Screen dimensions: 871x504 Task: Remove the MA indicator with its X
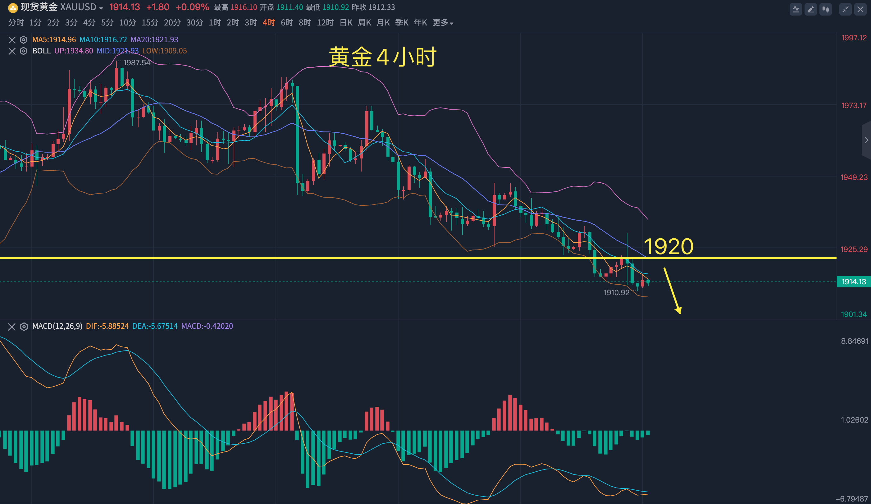click(x=12, y=40)
